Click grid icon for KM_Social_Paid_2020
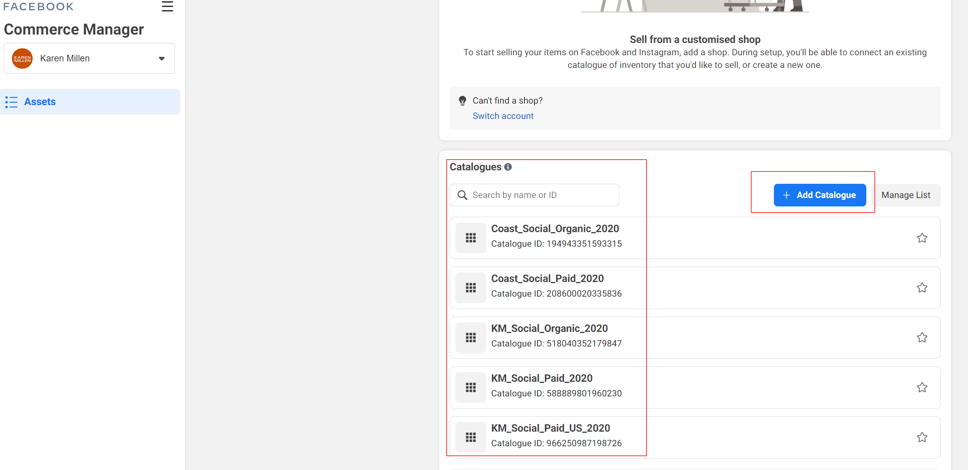This screenshot has width=968, height=470. coord(471,388)
